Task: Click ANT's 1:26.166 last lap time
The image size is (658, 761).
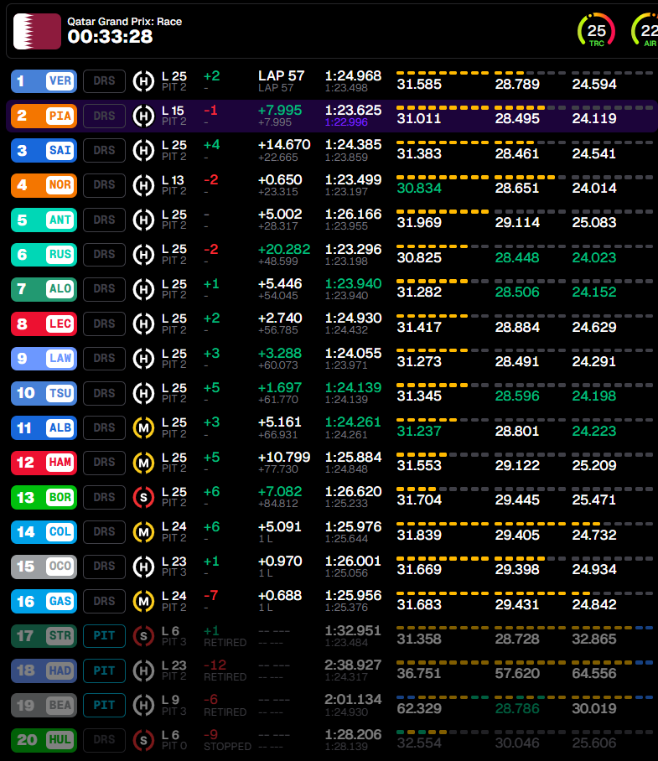Action: point(353,215)
